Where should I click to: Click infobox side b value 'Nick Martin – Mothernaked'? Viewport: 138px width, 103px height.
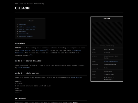109,79
